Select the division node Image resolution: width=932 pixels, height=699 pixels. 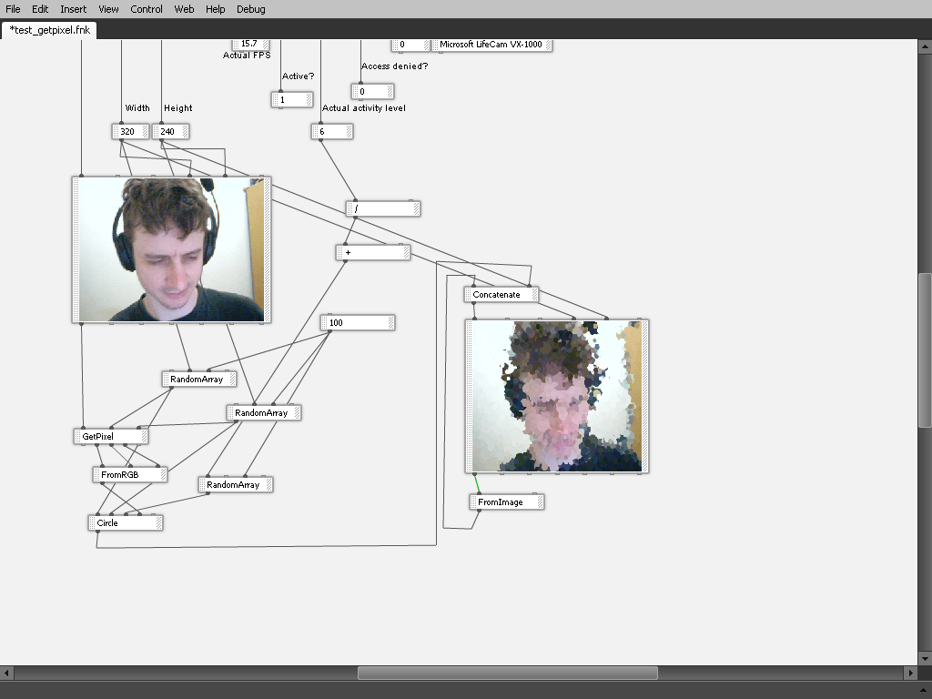coord(383,208)
